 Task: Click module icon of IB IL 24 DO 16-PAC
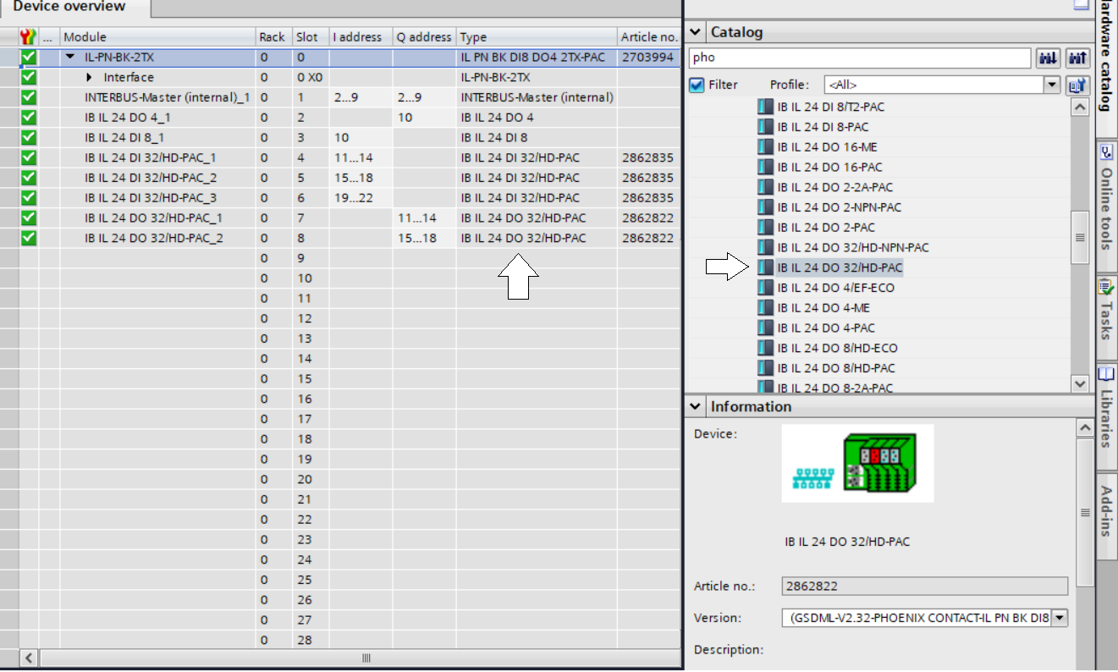[766, 167]
